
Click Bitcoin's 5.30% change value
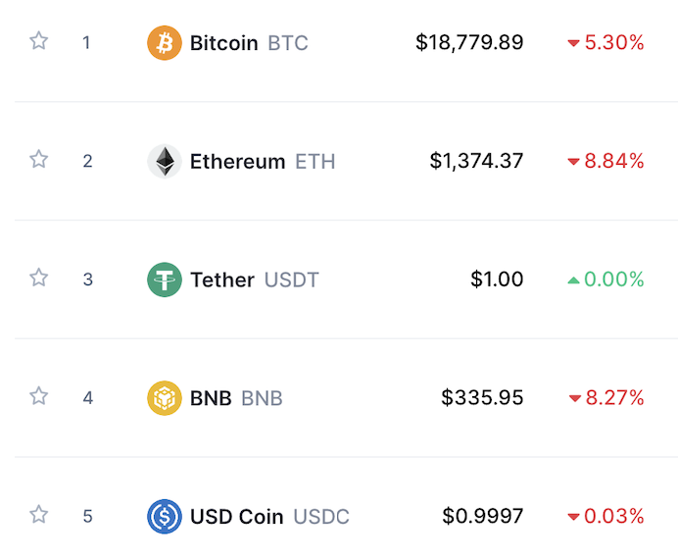pos(614,43)
